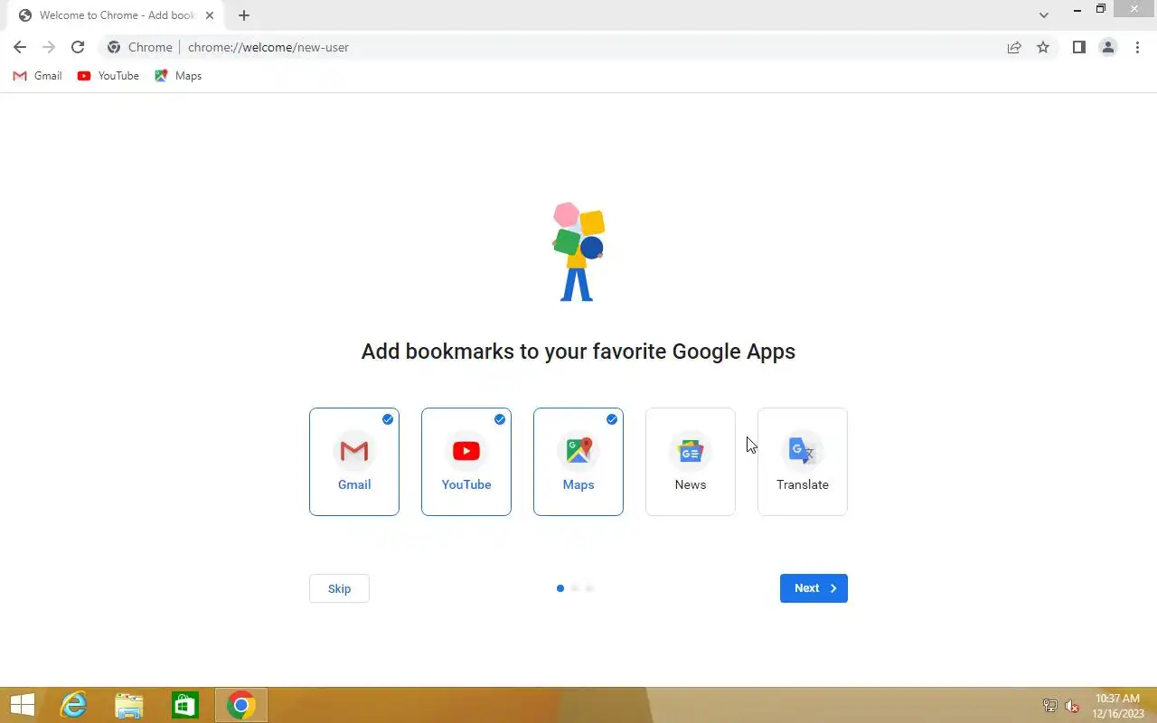Screen dimensions: 1157x723
Task: Click Chrome icon in taskbar
Action: 241,705
